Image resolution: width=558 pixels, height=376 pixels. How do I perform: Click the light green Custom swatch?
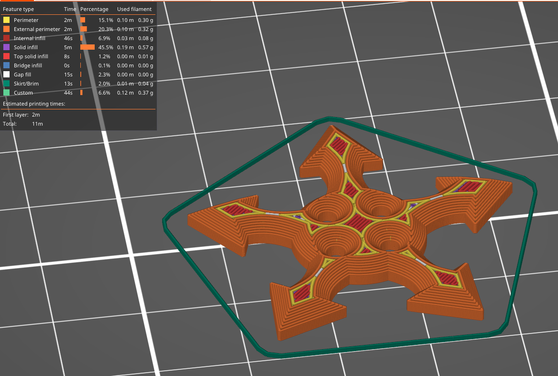[6, 93]
